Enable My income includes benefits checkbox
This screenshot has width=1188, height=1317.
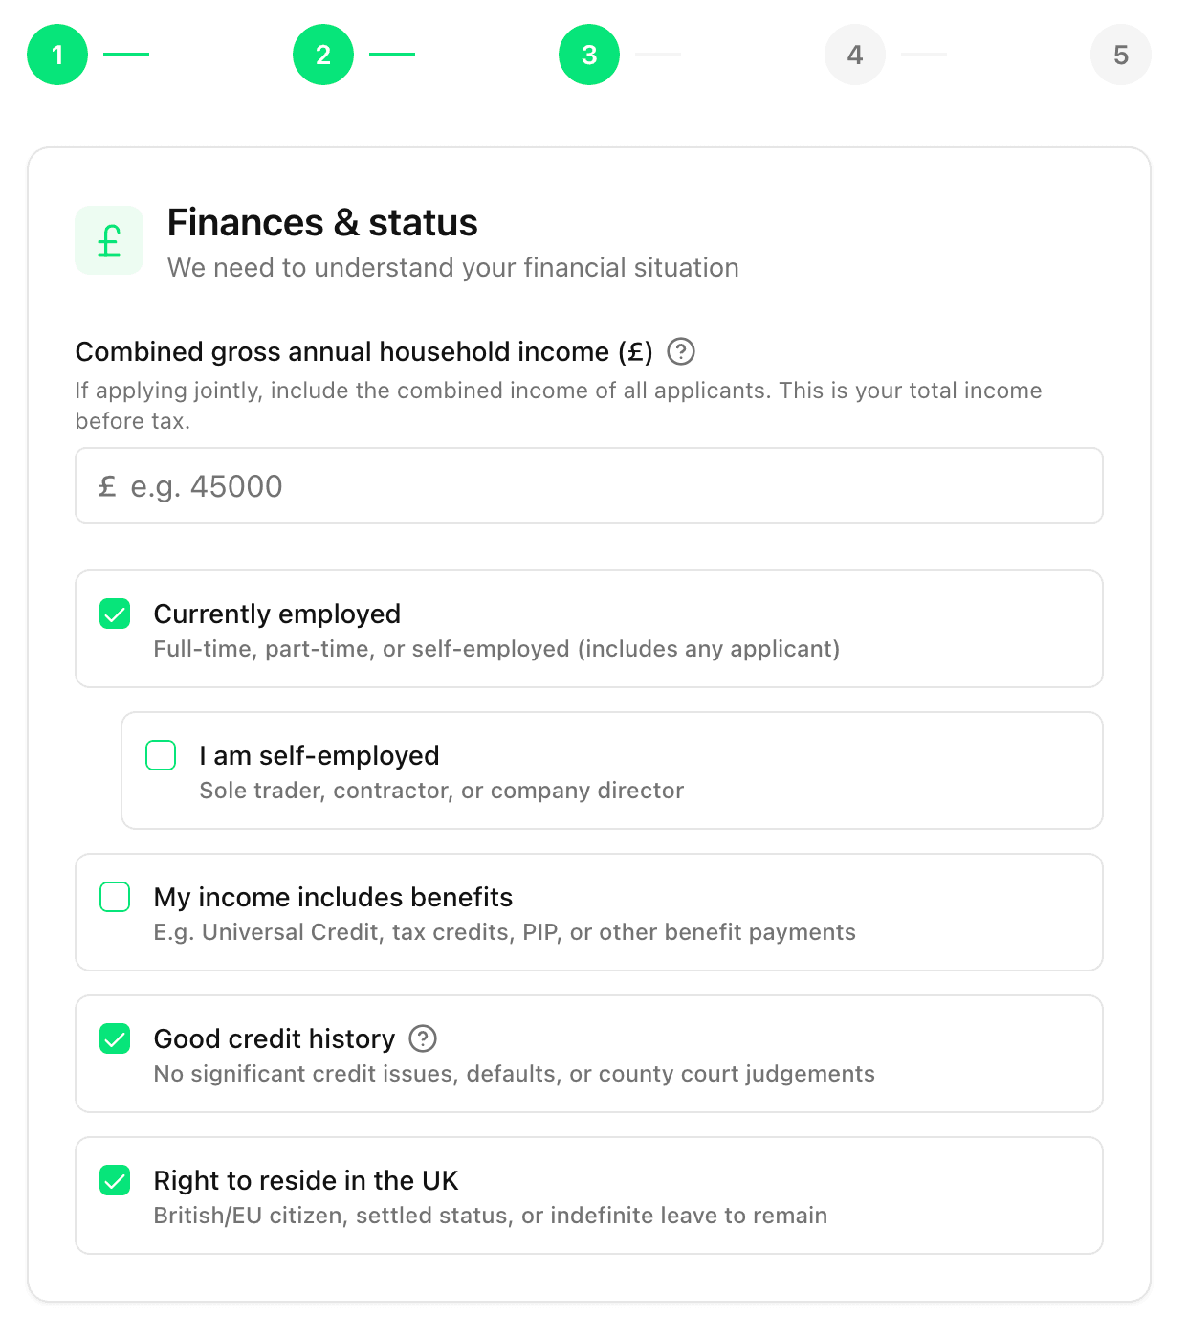coord(115,897)
